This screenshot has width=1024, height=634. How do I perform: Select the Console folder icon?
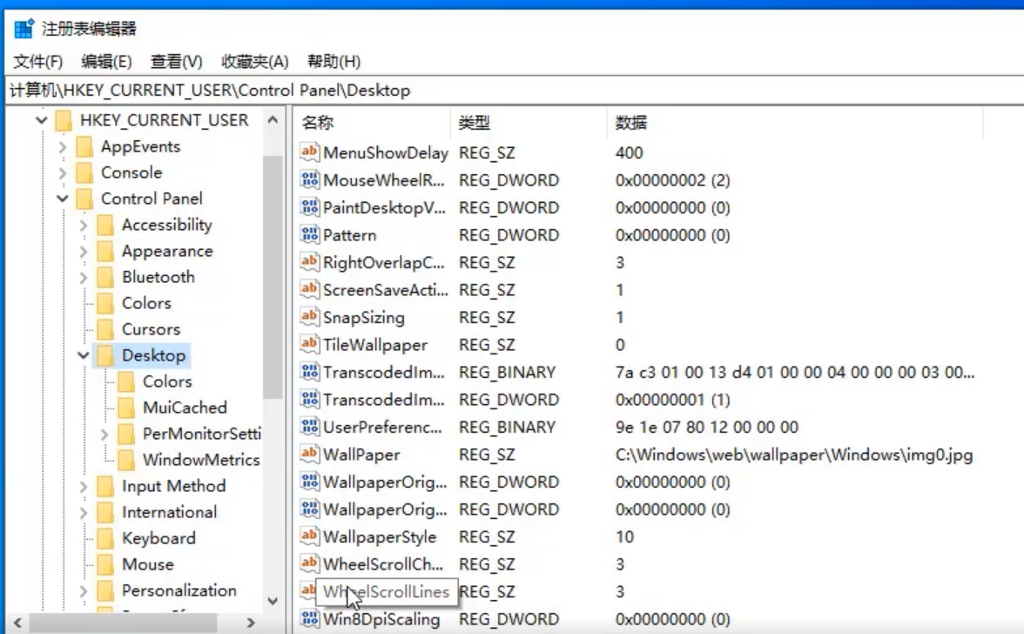click(84, 172)
